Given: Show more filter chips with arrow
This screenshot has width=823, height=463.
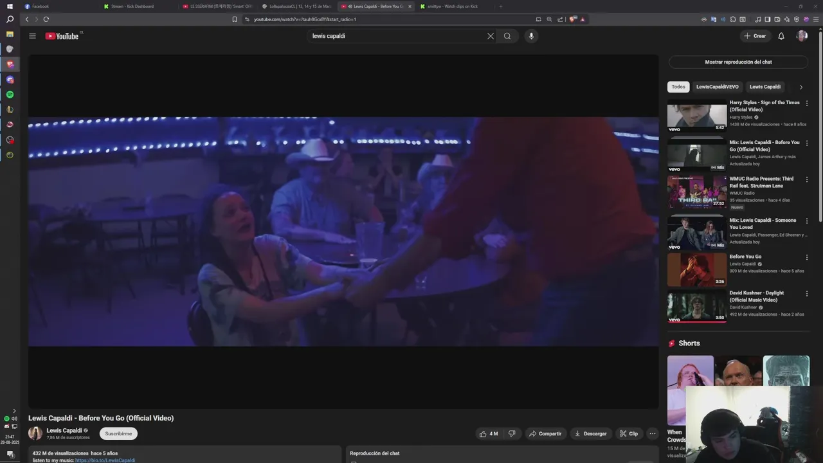Looking at the screenshot, I should [800, 87].
